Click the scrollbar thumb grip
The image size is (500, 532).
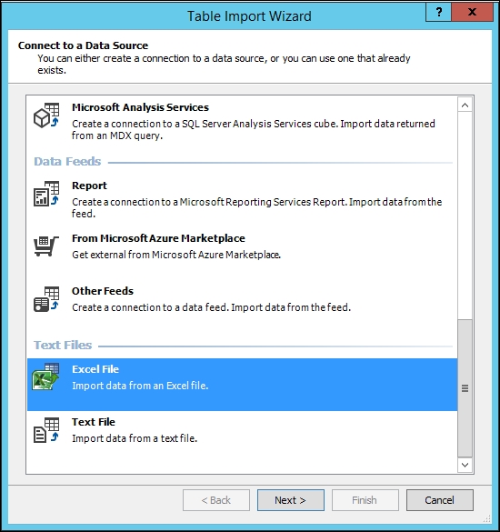465,388
